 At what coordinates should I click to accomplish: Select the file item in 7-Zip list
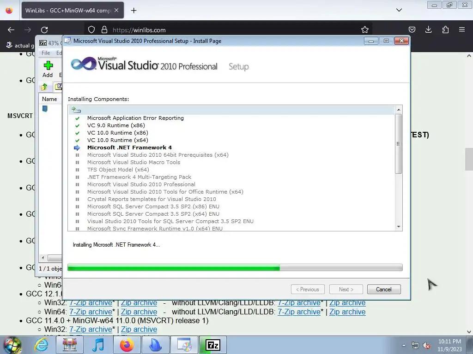point(45,109)
